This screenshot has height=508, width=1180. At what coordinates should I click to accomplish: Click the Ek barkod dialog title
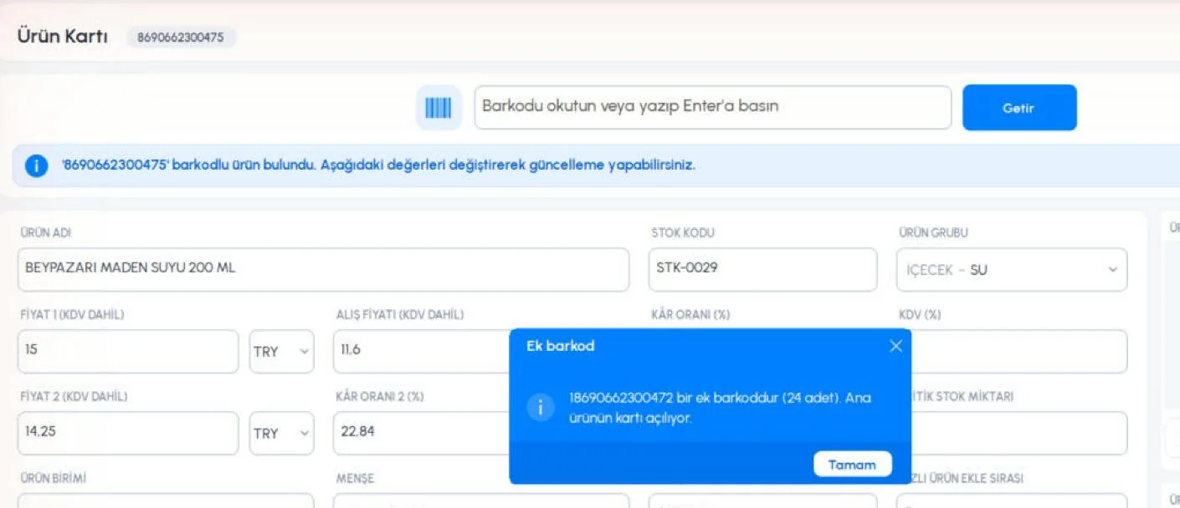(561, 346)
